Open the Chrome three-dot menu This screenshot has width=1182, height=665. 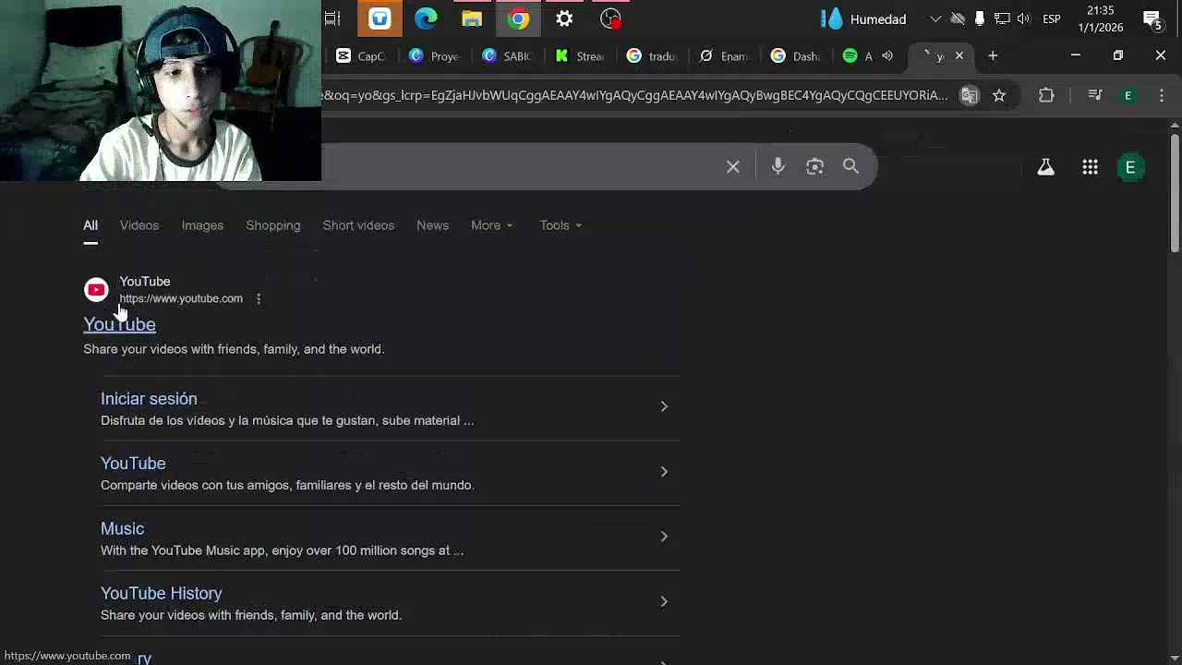[1162, 95]
